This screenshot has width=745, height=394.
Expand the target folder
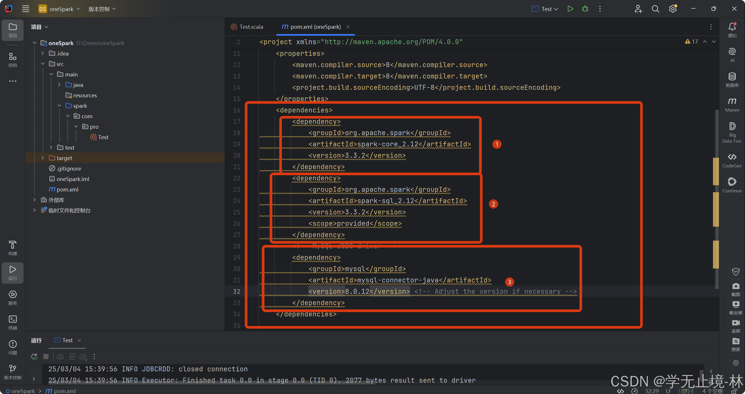pos(42,158)
